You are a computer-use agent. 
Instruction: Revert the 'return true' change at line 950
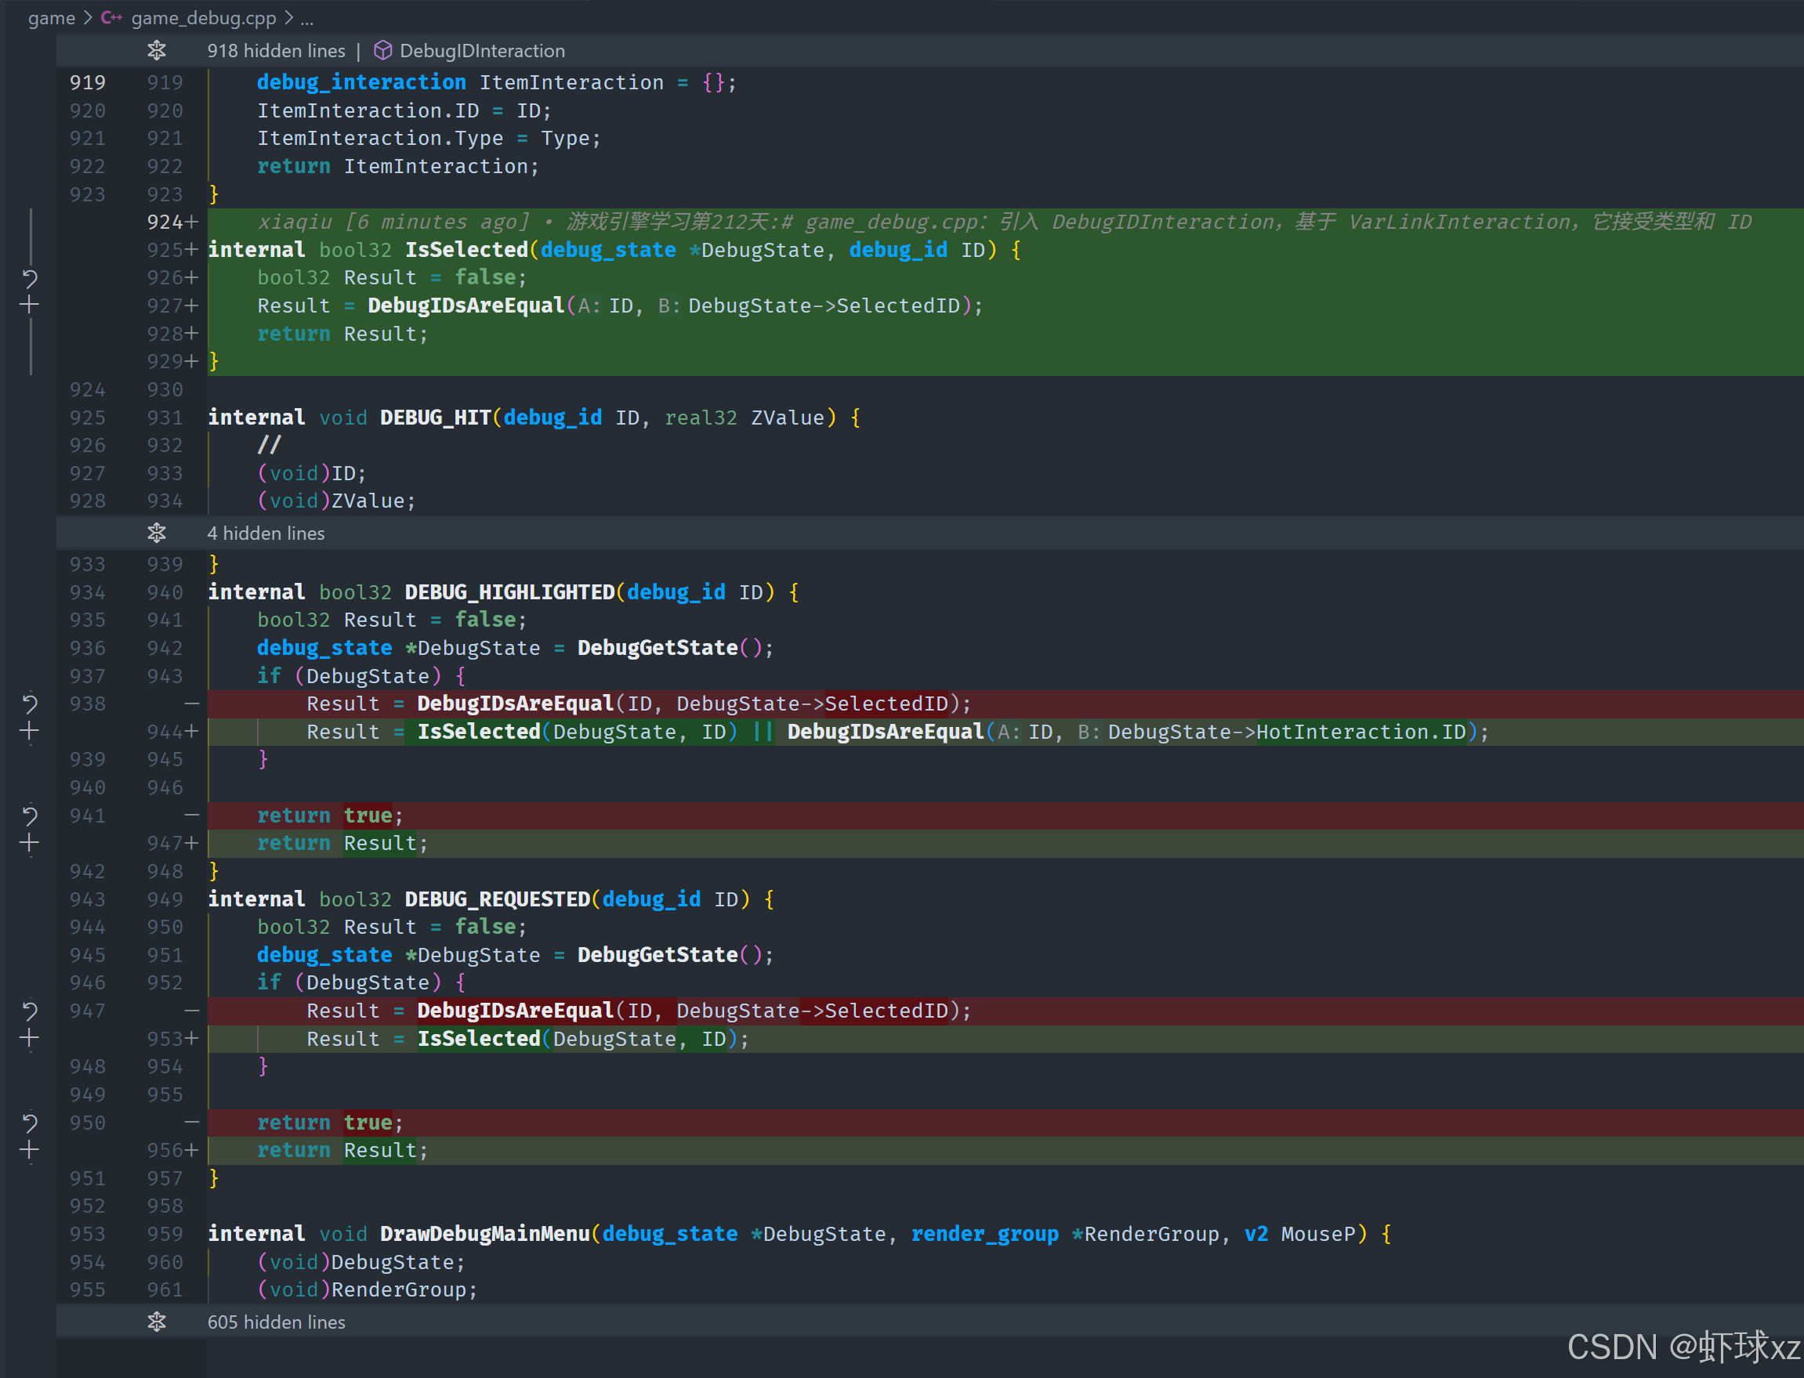30,1122
